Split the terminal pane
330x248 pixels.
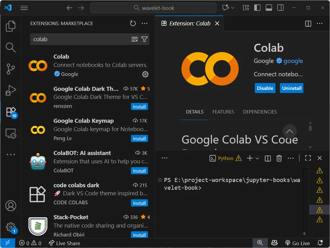point(268,158)
